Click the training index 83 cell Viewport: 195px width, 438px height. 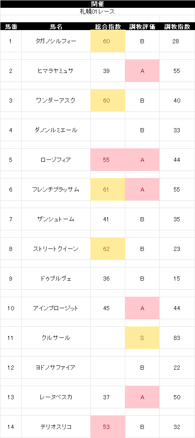tap(177, 338)
